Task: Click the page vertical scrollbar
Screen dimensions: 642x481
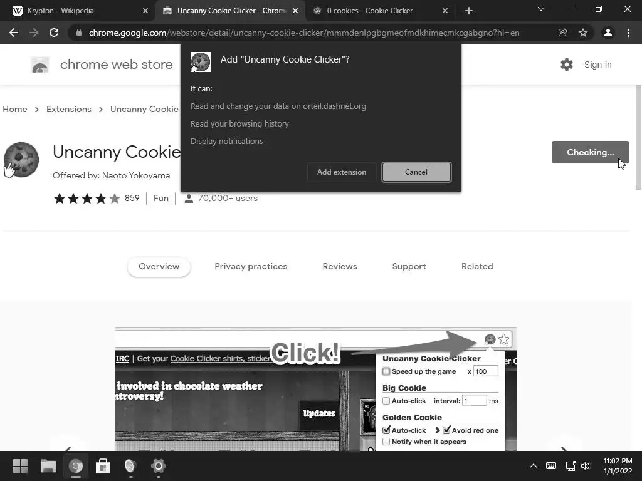Action: coord(638,137)
